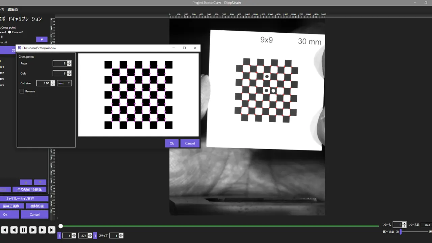Toggle the Reverse checkbox
The height and width of the screenshot is (243, 432).
coord(22,91)
